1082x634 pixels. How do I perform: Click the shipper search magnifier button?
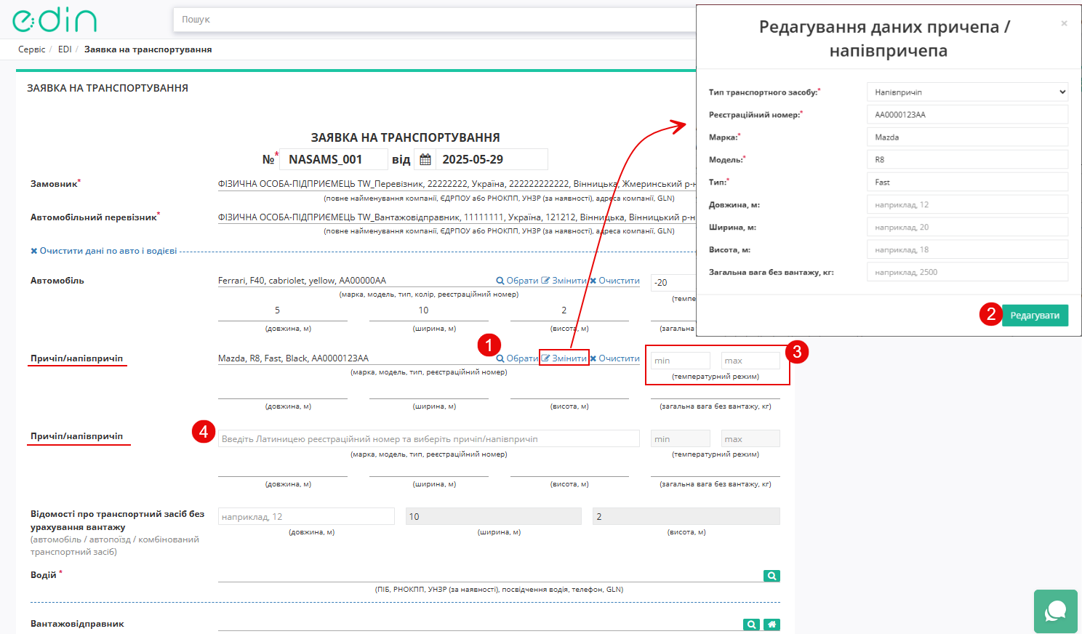(x=751, y=625)
